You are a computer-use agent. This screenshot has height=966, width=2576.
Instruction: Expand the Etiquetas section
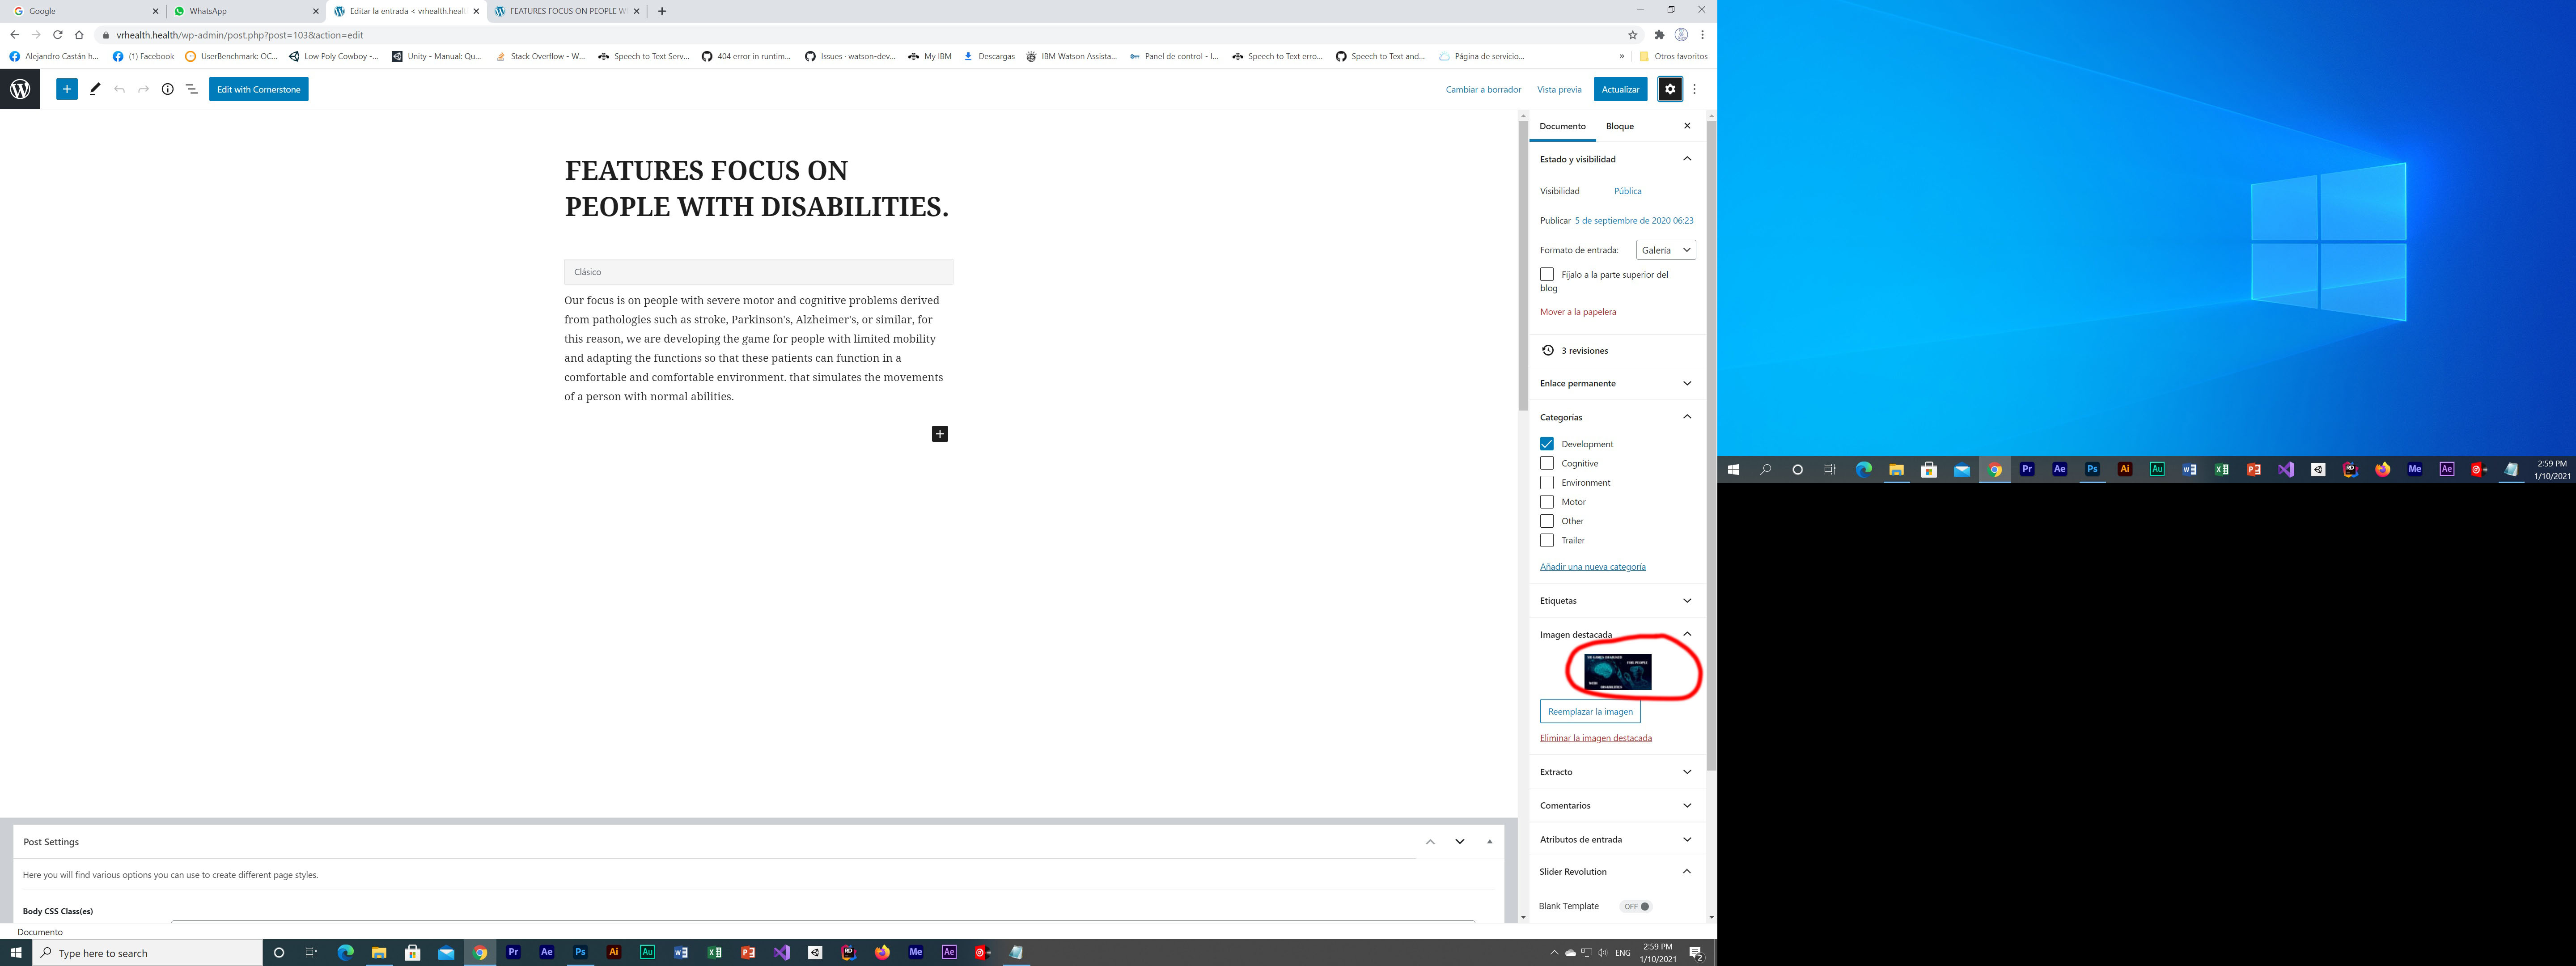pyautogui.click(x=1687, y=601)
